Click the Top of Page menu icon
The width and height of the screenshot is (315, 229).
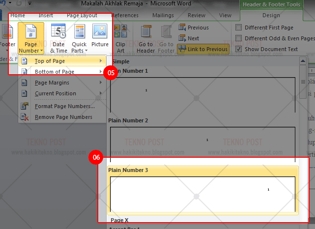coord(24,61)
